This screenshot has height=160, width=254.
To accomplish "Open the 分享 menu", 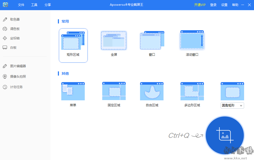I will point(48,5).
